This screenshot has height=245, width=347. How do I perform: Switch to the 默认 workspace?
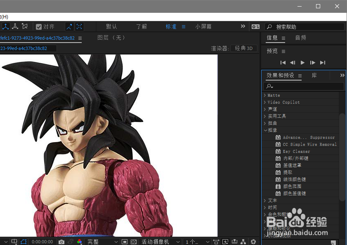click(111, 26)
